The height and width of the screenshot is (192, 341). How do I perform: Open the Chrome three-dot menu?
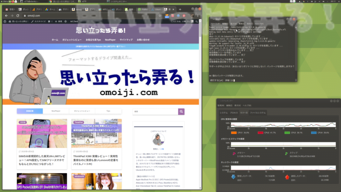click(x=198, y=16)
